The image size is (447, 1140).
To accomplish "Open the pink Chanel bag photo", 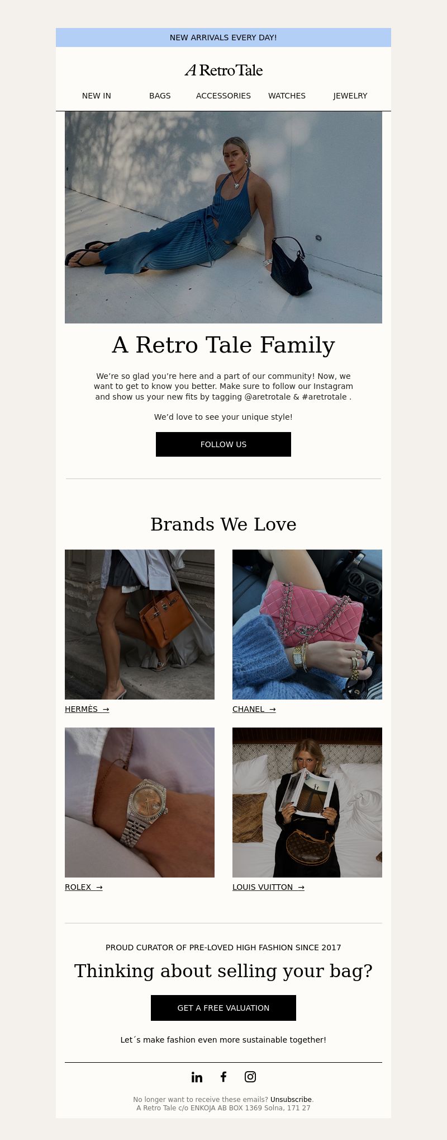I will (x=307, y=625).
